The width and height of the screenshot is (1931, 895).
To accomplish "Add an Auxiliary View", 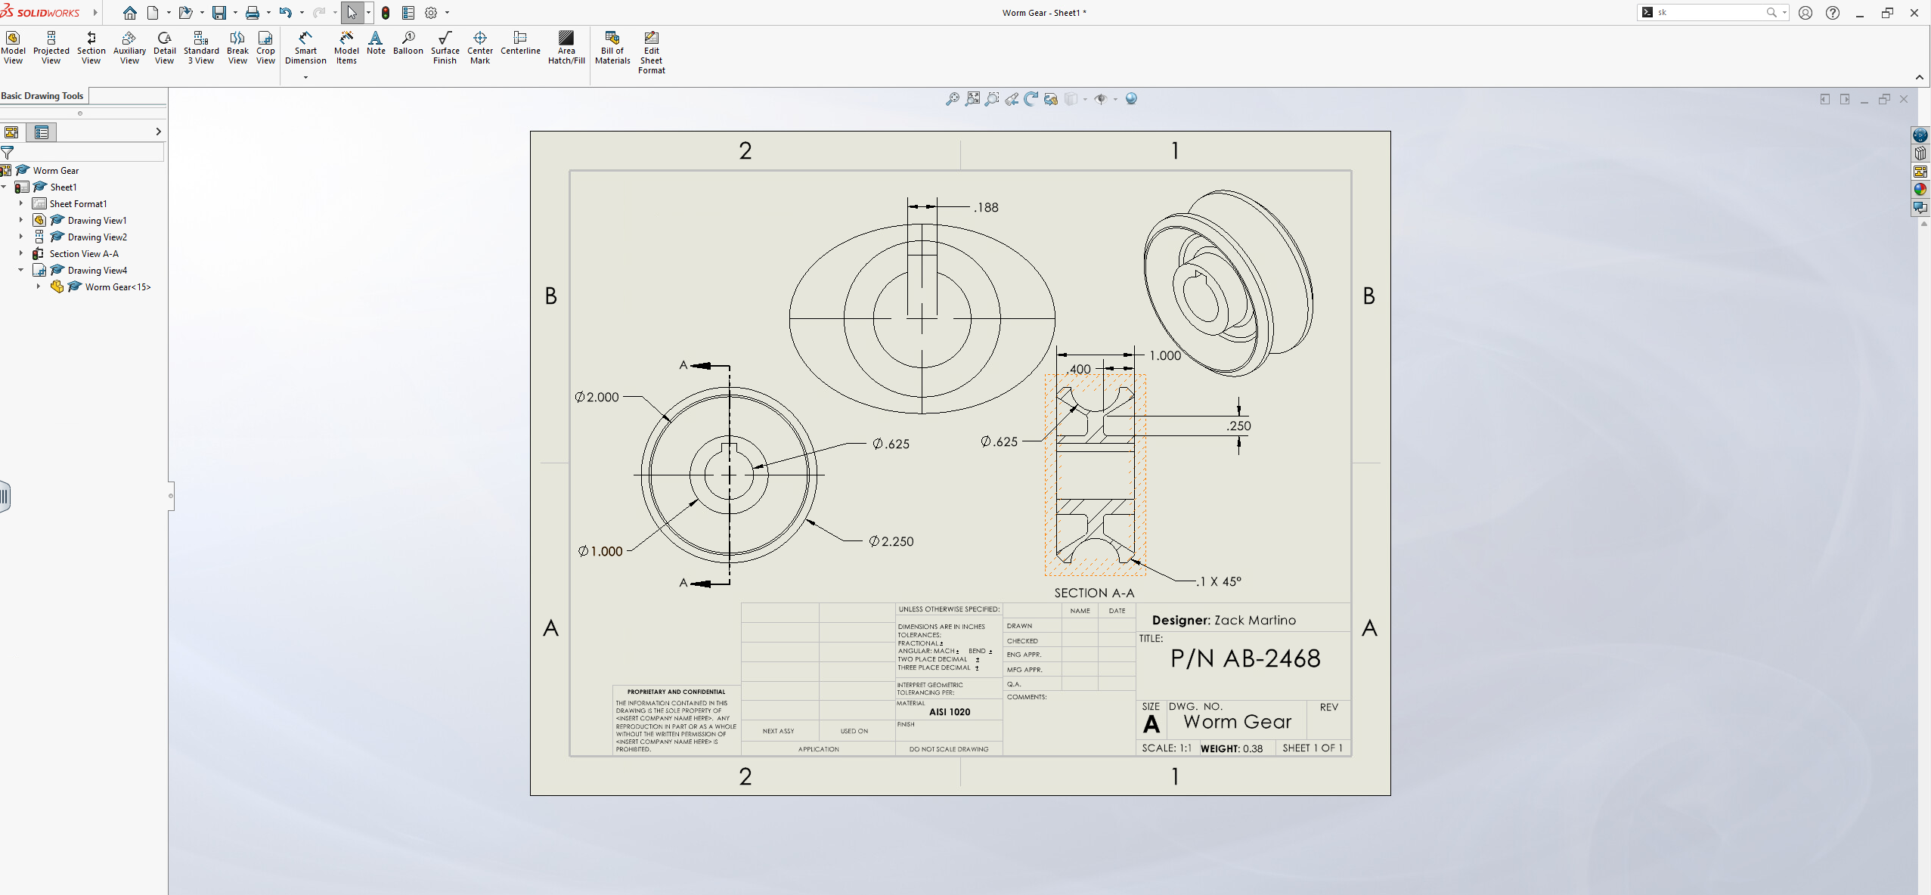I will (129, 48).
